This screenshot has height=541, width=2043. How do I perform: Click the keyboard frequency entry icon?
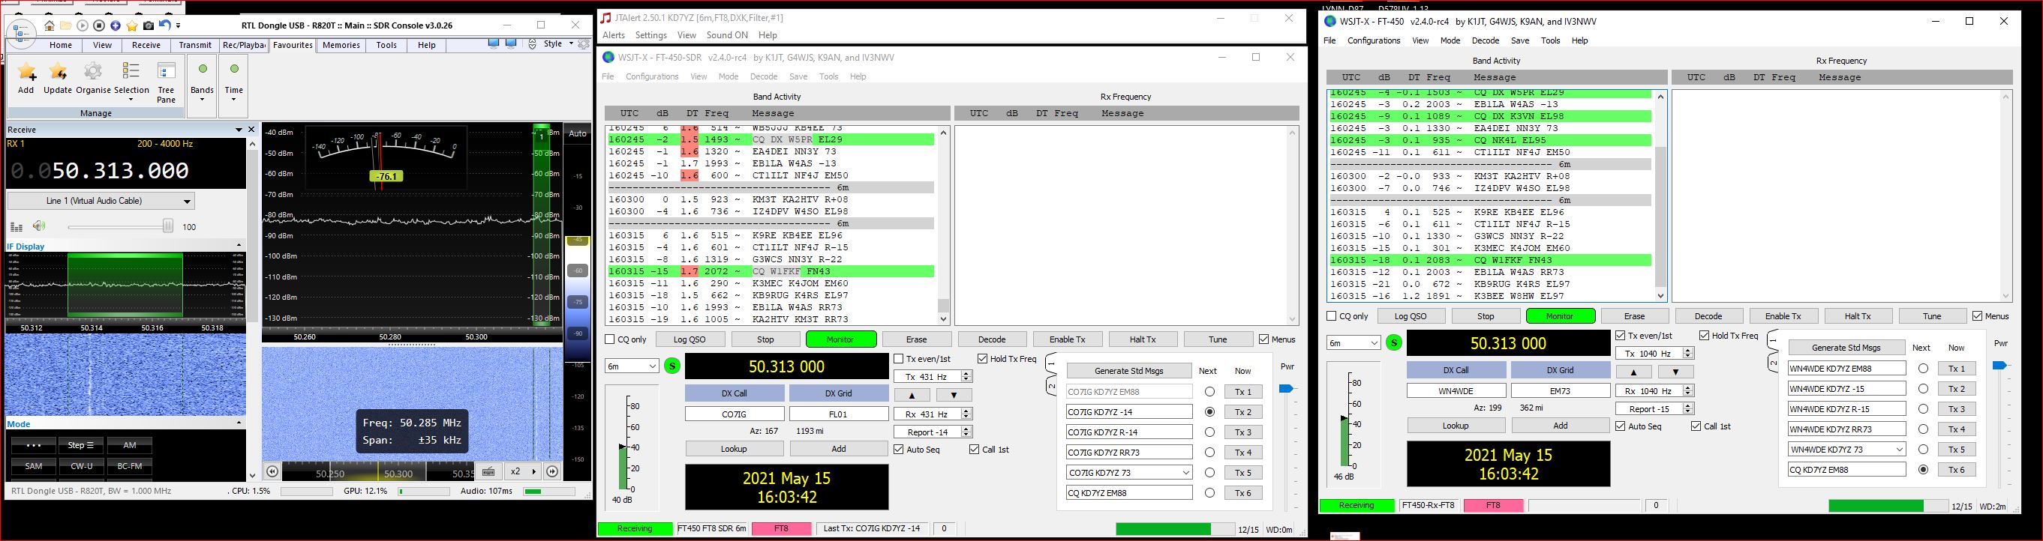(488, 471)
